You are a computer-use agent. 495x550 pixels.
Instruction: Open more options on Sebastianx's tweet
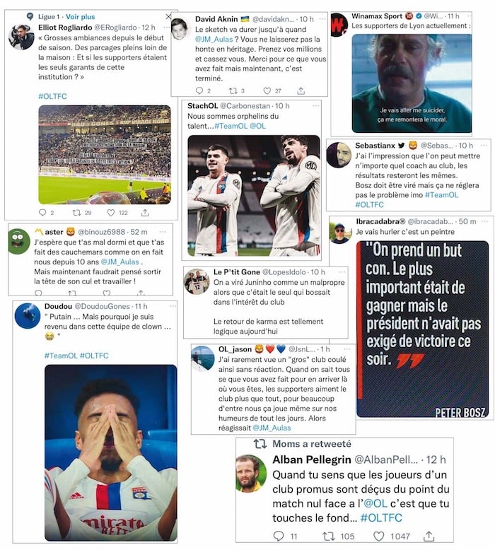(484, 145)
